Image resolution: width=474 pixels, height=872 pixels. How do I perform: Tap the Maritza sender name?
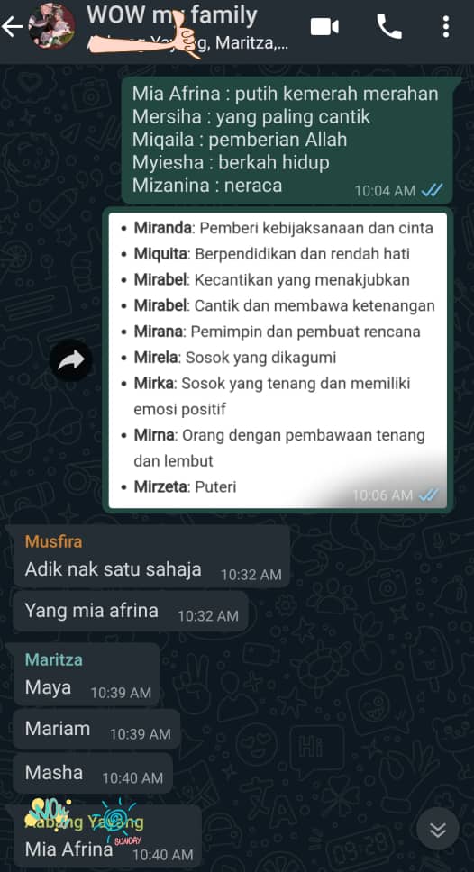click(54, 659)
